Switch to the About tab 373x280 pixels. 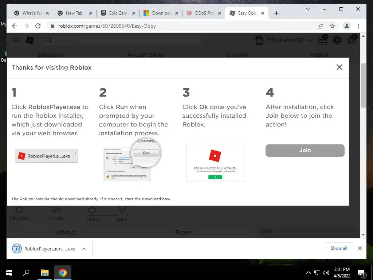click(x=66, y=232)
